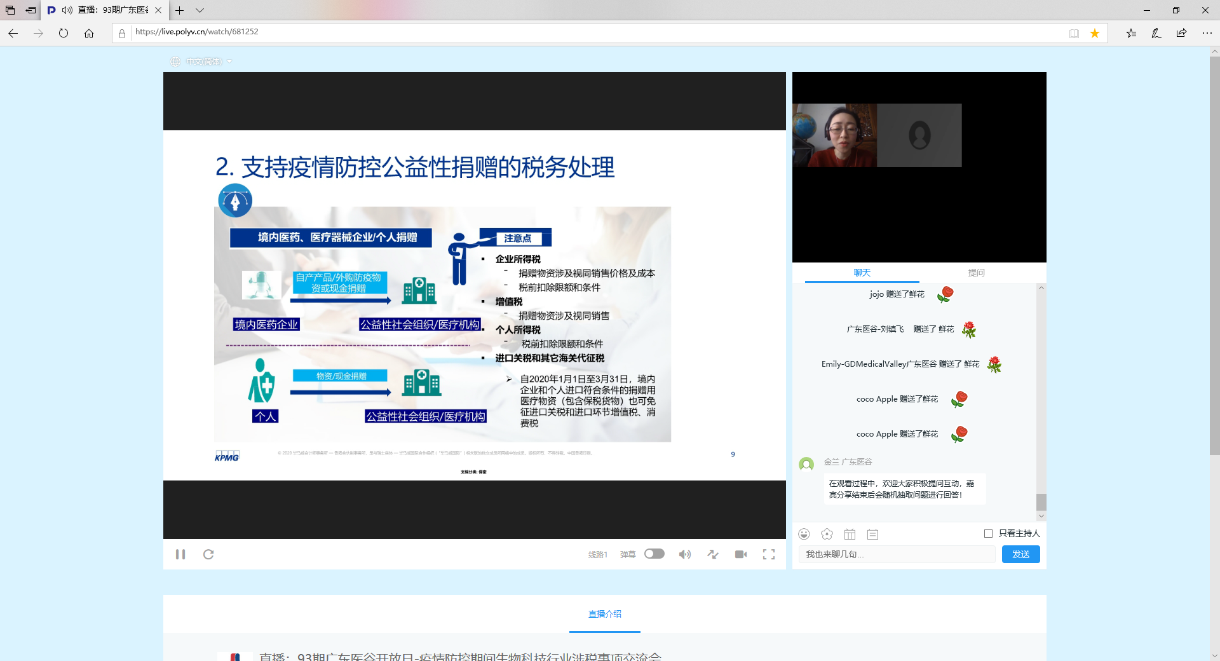
Task: Mute the player volume icon
Action: click(684, 554)
